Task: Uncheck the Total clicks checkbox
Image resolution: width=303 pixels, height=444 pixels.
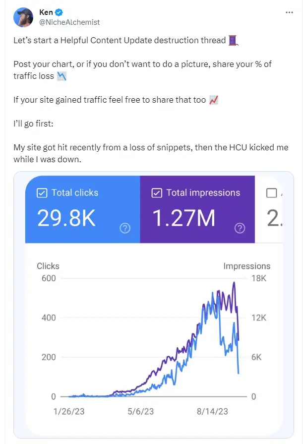Action: (42, 193)
